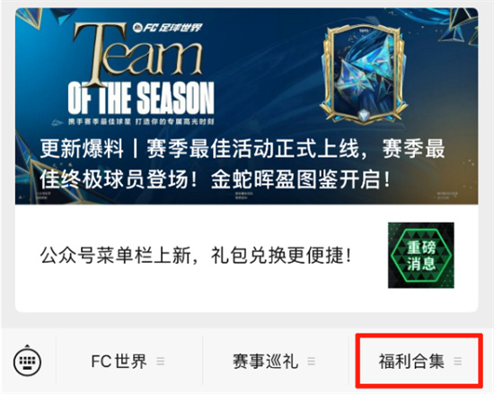Tap the OF THE SEASON banner text
494x394 pixels.
(141, 98)
